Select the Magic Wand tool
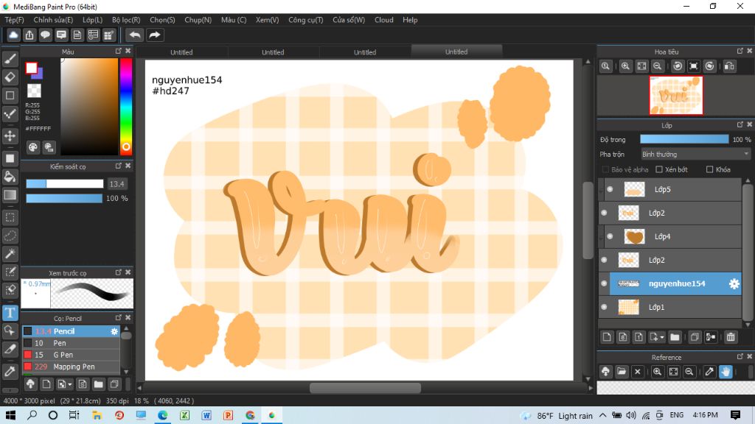The image size is (755, 424). click(10, 254)
